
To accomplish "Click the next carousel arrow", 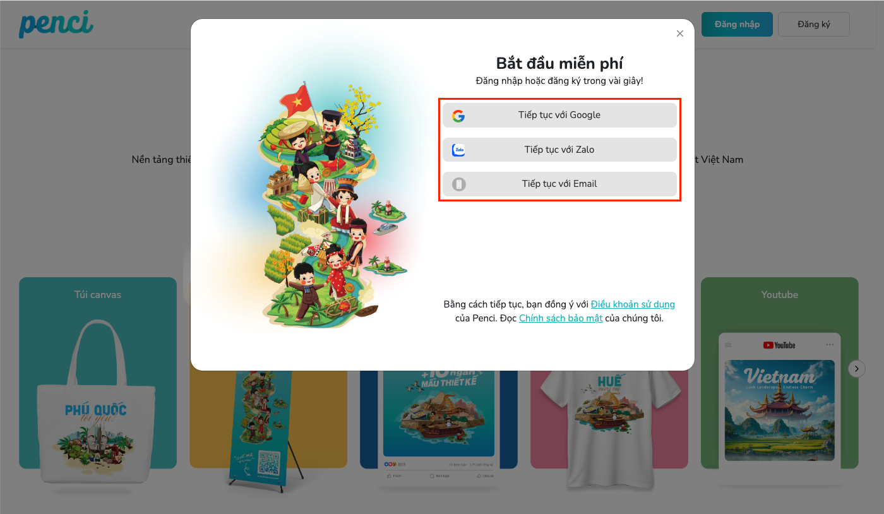I will (857, 369).
